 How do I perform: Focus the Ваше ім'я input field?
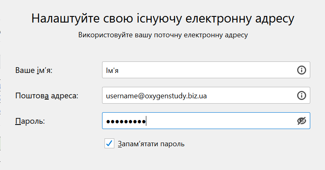coord(197,70)
